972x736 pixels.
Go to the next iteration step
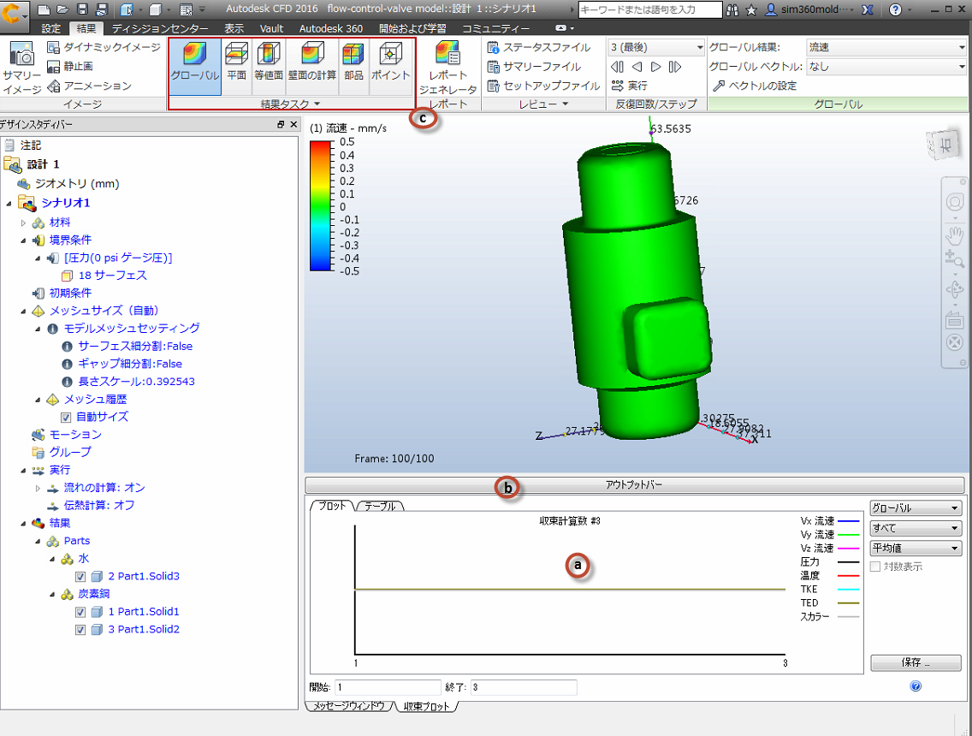(656, 67)
